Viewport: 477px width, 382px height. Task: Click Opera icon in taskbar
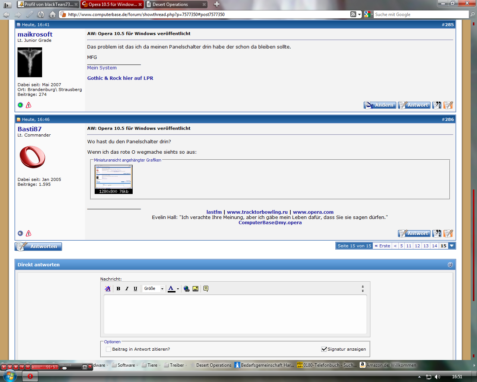click(x=30, y=376)
